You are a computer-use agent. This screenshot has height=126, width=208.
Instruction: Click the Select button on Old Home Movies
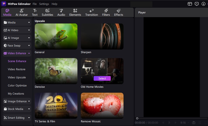[102, 78]
